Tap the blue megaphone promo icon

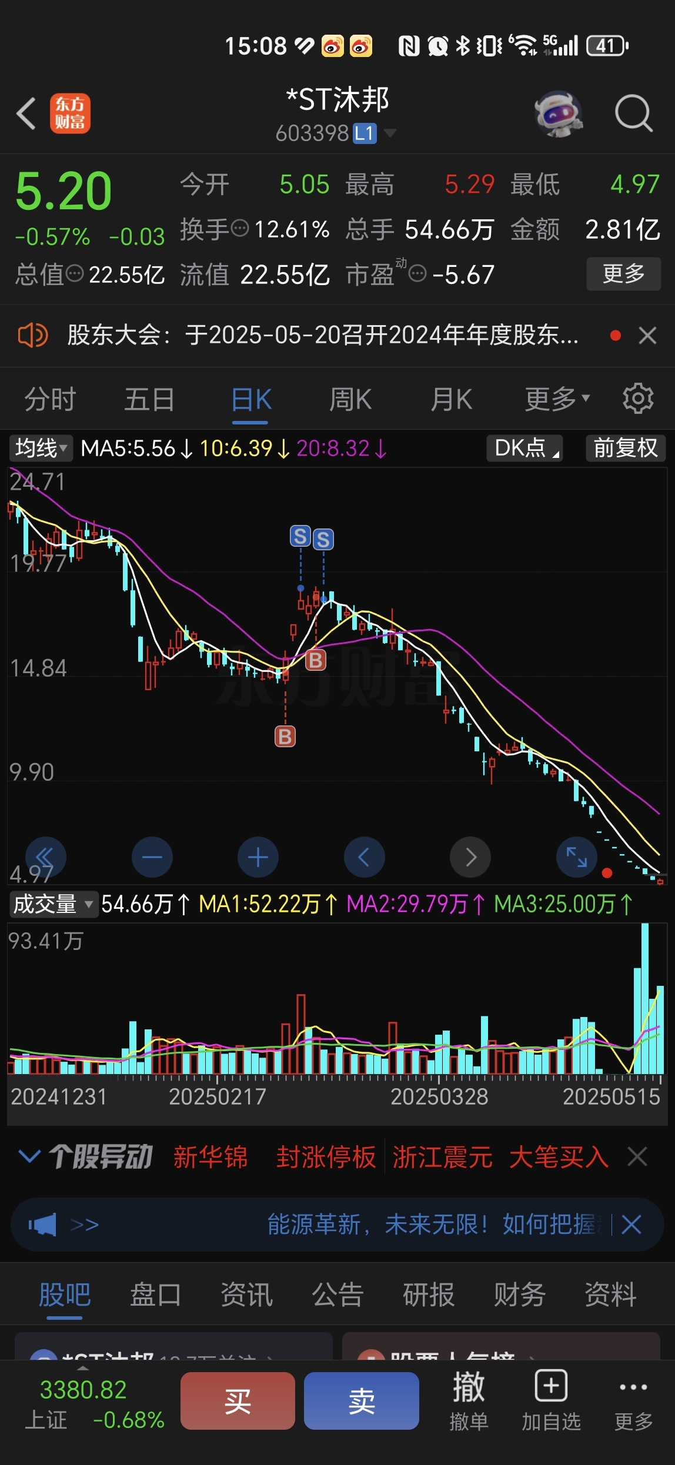click(42, 1225)
